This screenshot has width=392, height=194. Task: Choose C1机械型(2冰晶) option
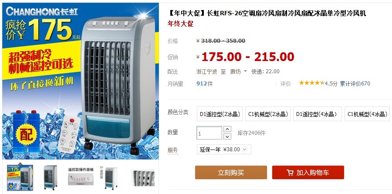pos(268,114)
